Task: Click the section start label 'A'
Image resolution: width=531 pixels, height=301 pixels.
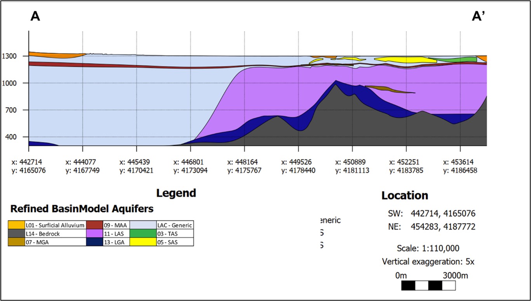Action: (36, 16)
